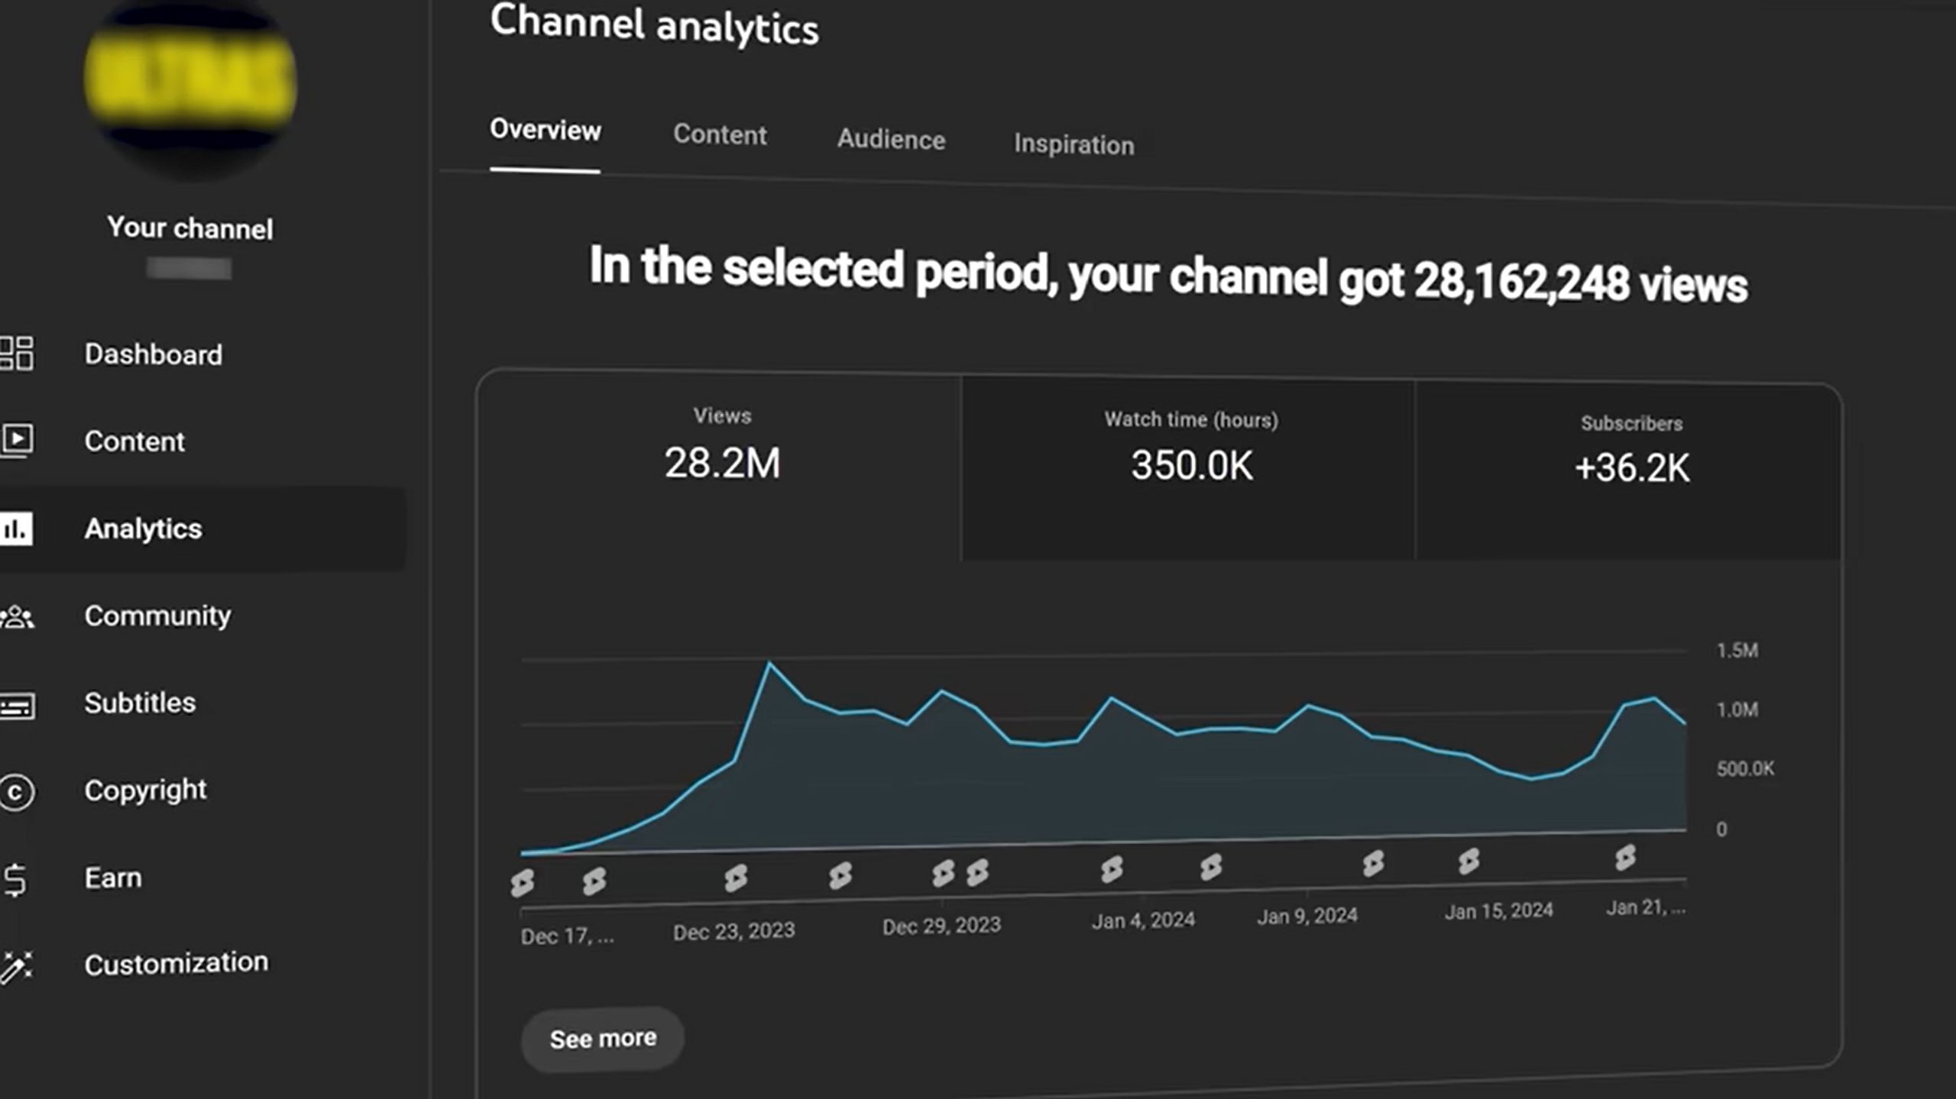Click the Shorts marker near Jan 21

tap(1625, 857)
